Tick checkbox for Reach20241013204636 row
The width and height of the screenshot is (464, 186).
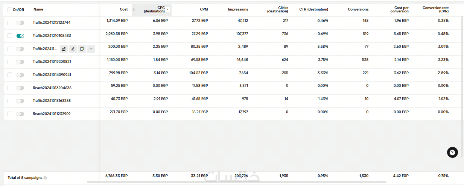point(10,88)
